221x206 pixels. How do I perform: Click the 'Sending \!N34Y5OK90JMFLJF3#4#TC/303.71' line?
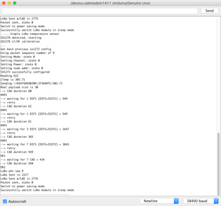coord(31,83)
